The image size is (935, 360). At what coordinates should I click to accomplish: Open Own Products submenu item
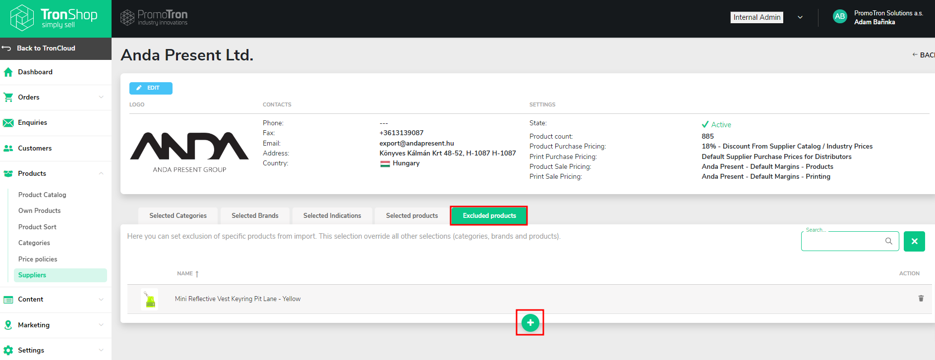pyautogui.click(x=40, y=210)
